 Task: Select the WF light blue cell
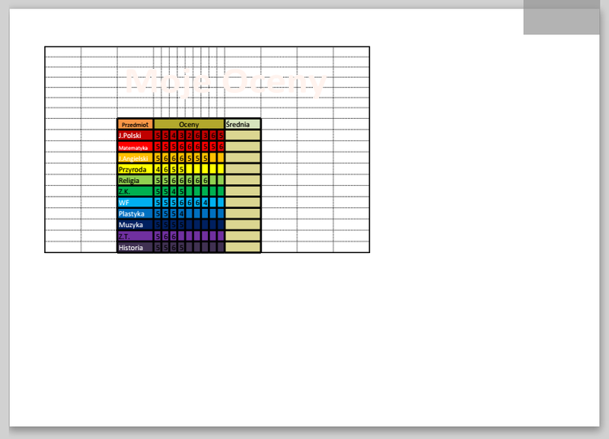click(x=136, y=203)
